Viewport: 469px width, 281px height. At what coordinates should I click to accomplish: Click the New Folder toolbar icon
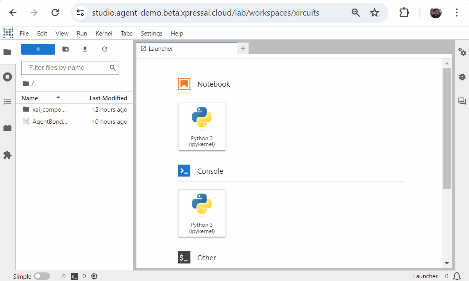pos(66,49)
